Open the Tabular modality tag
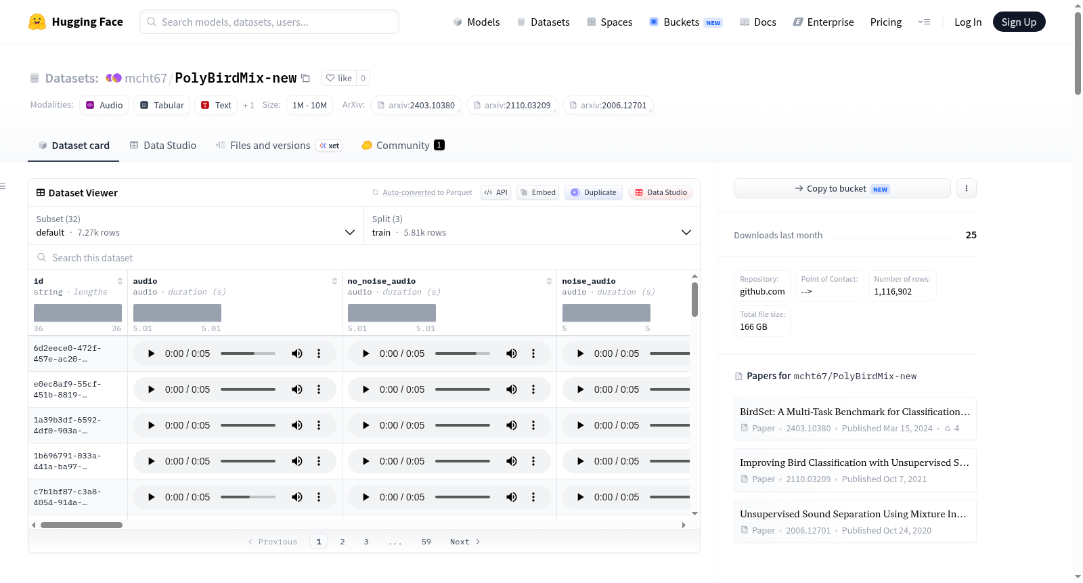The image size is (1083, 583). pos(162,105)
